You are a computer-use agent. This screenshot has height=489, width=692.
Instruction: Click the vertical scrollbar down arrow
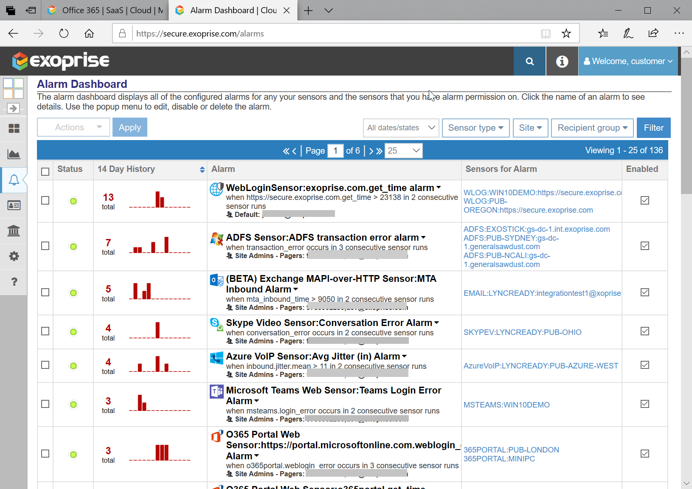point(686,483)
